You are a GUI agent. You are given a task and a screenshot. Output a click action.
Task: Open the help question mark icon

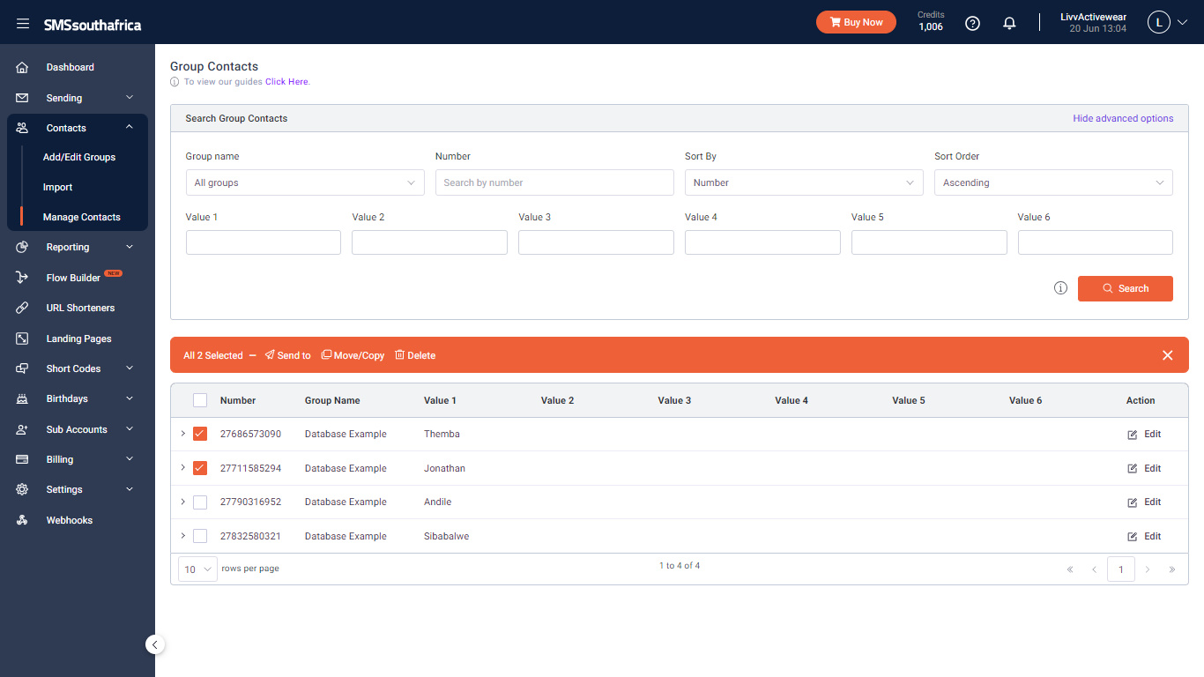973,24
